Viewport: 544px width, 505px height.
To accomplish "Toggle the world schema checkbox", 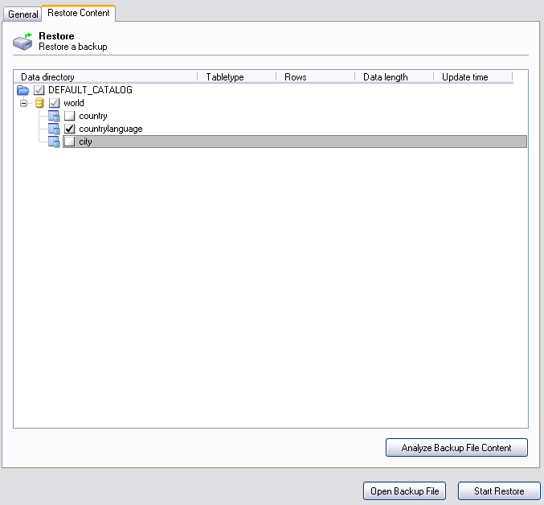I will click(x=54, y=103).
